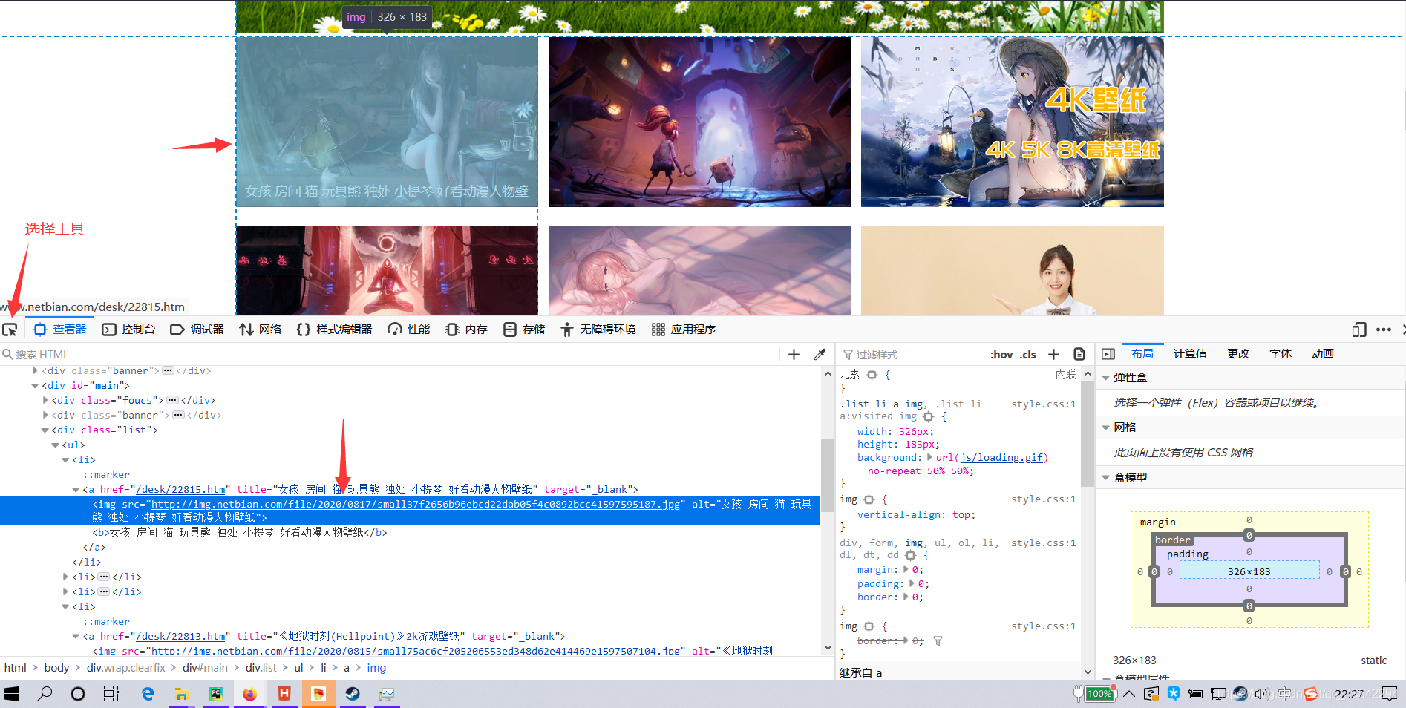Screen dimensions: 1406x708
Task: Focus the 搜索 HTML search field
Action: [x=390, y=355]
